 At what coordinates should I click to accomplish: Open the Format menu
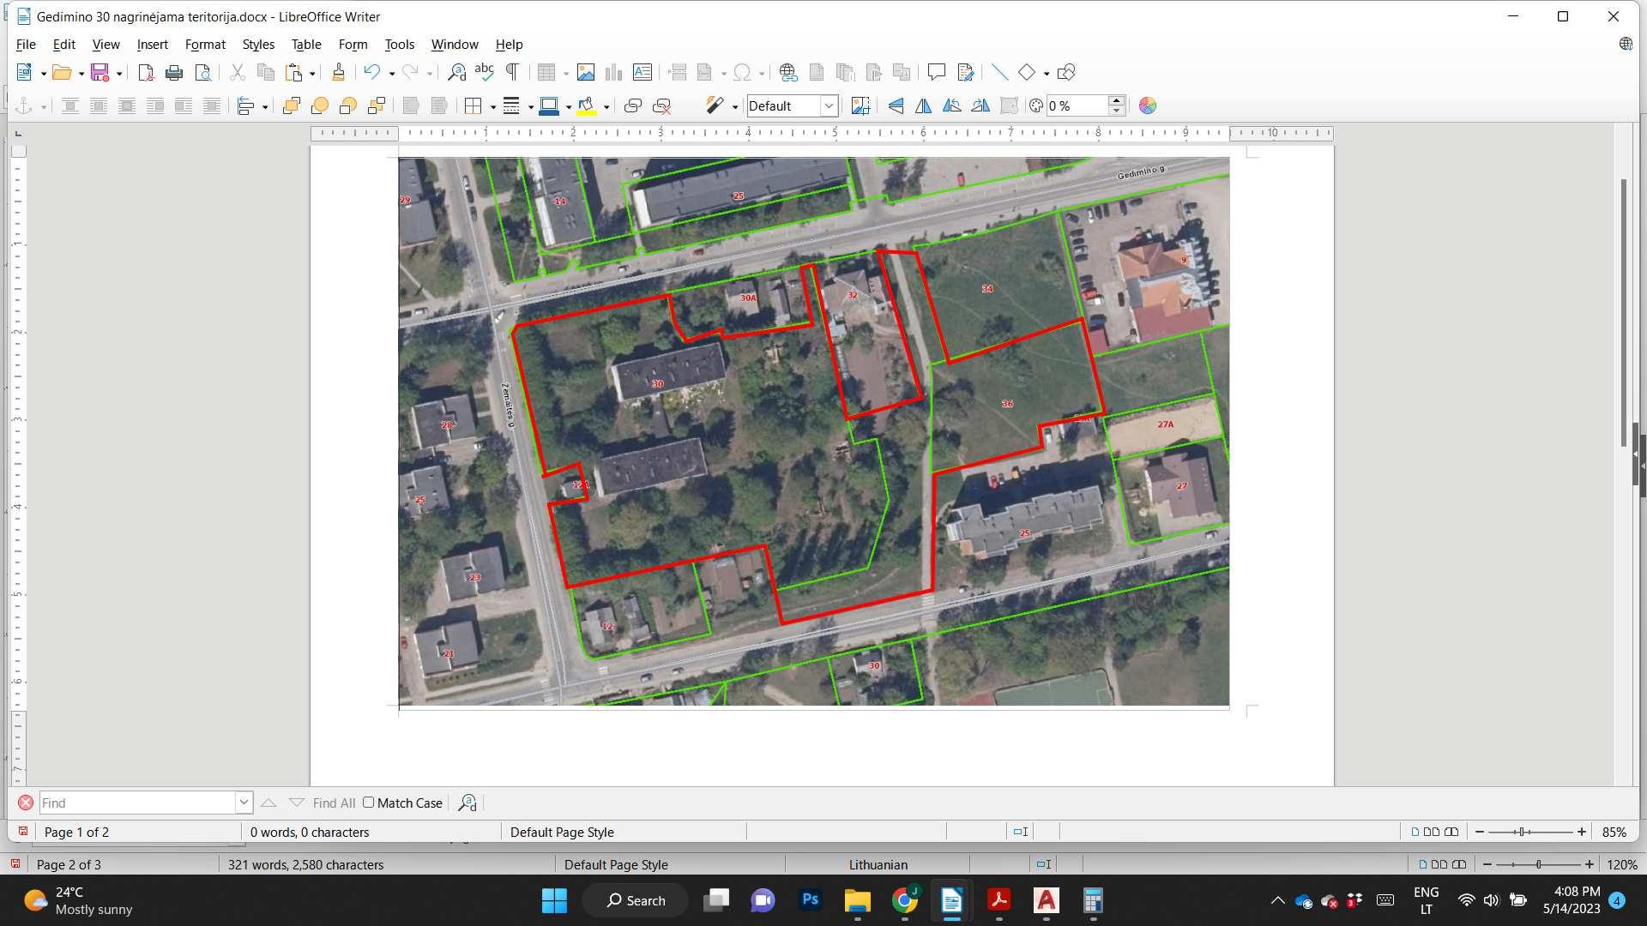205,45
